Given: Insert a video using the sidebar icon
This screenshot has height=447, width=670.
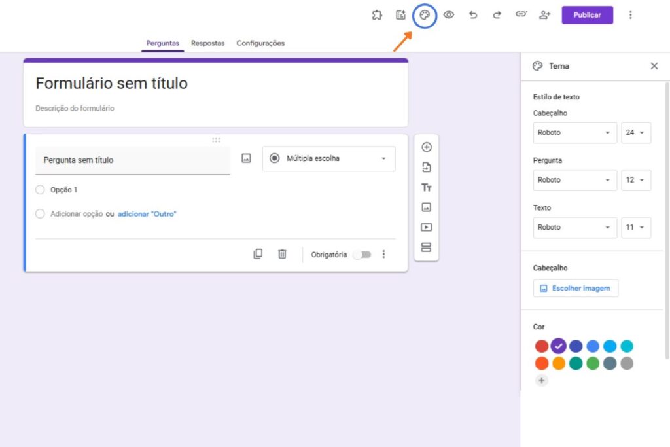Looking at the screenshot, I should [426, 227].
